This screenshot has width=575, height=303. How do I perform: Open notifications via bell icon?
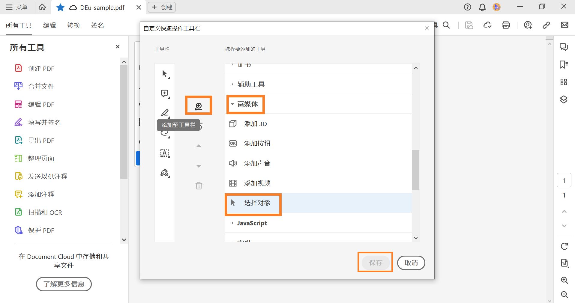click(482, 7)
